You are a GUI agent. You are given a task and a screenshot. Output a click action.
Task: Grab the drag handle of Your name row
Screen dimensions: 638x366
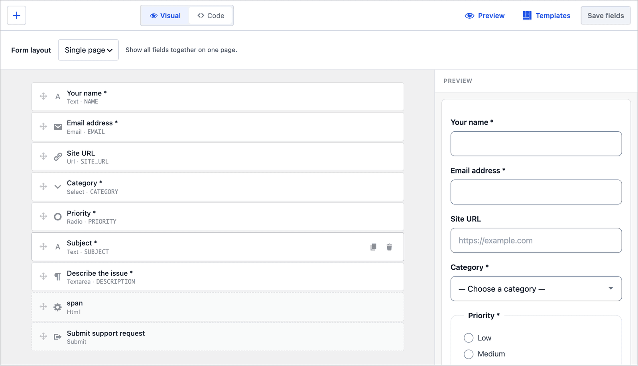(43, 96)
